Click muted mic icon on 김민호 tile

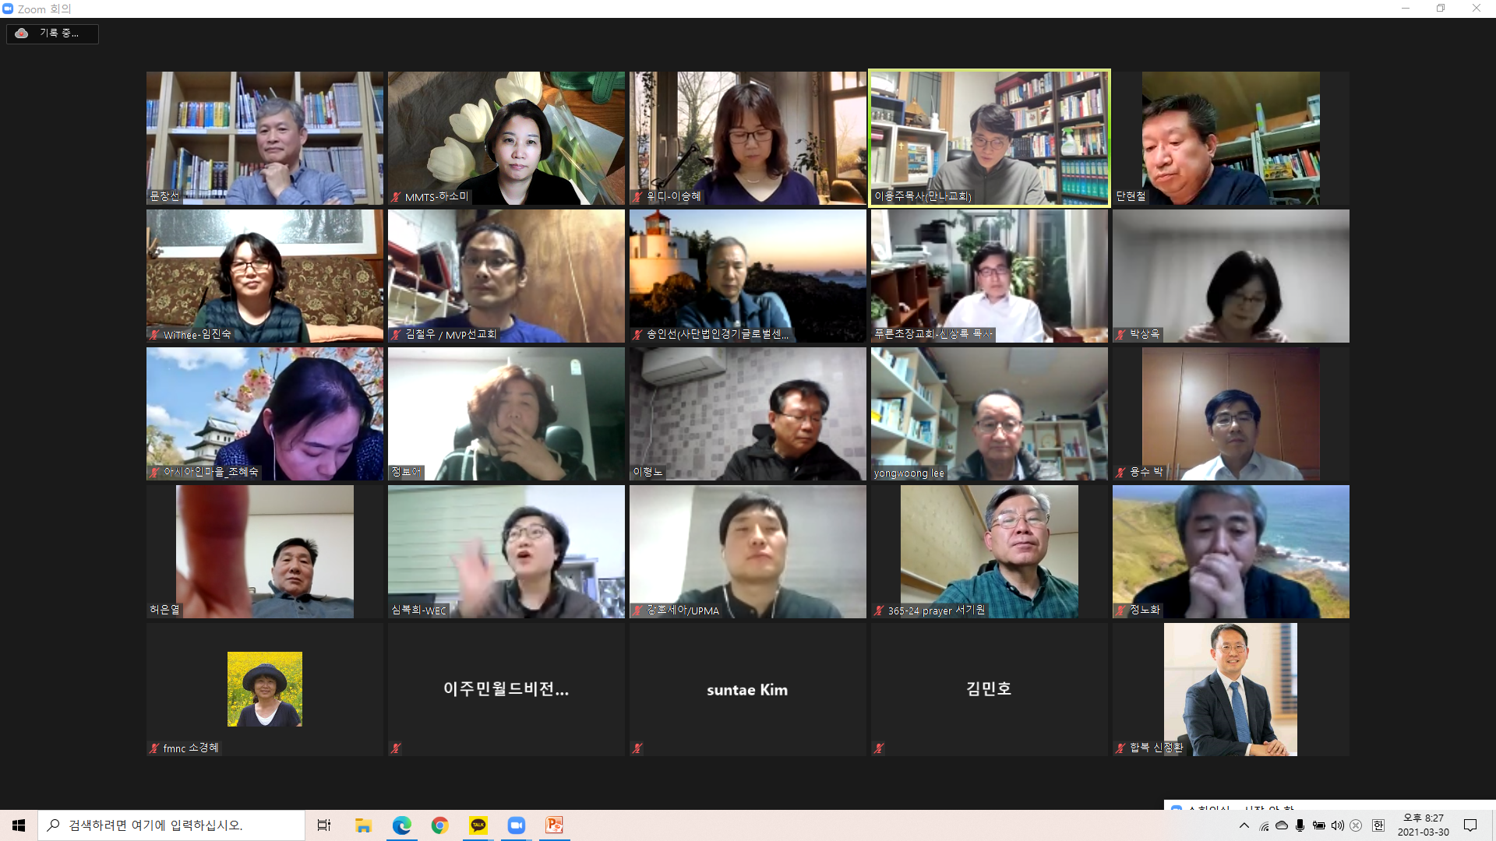pos(879,748)
